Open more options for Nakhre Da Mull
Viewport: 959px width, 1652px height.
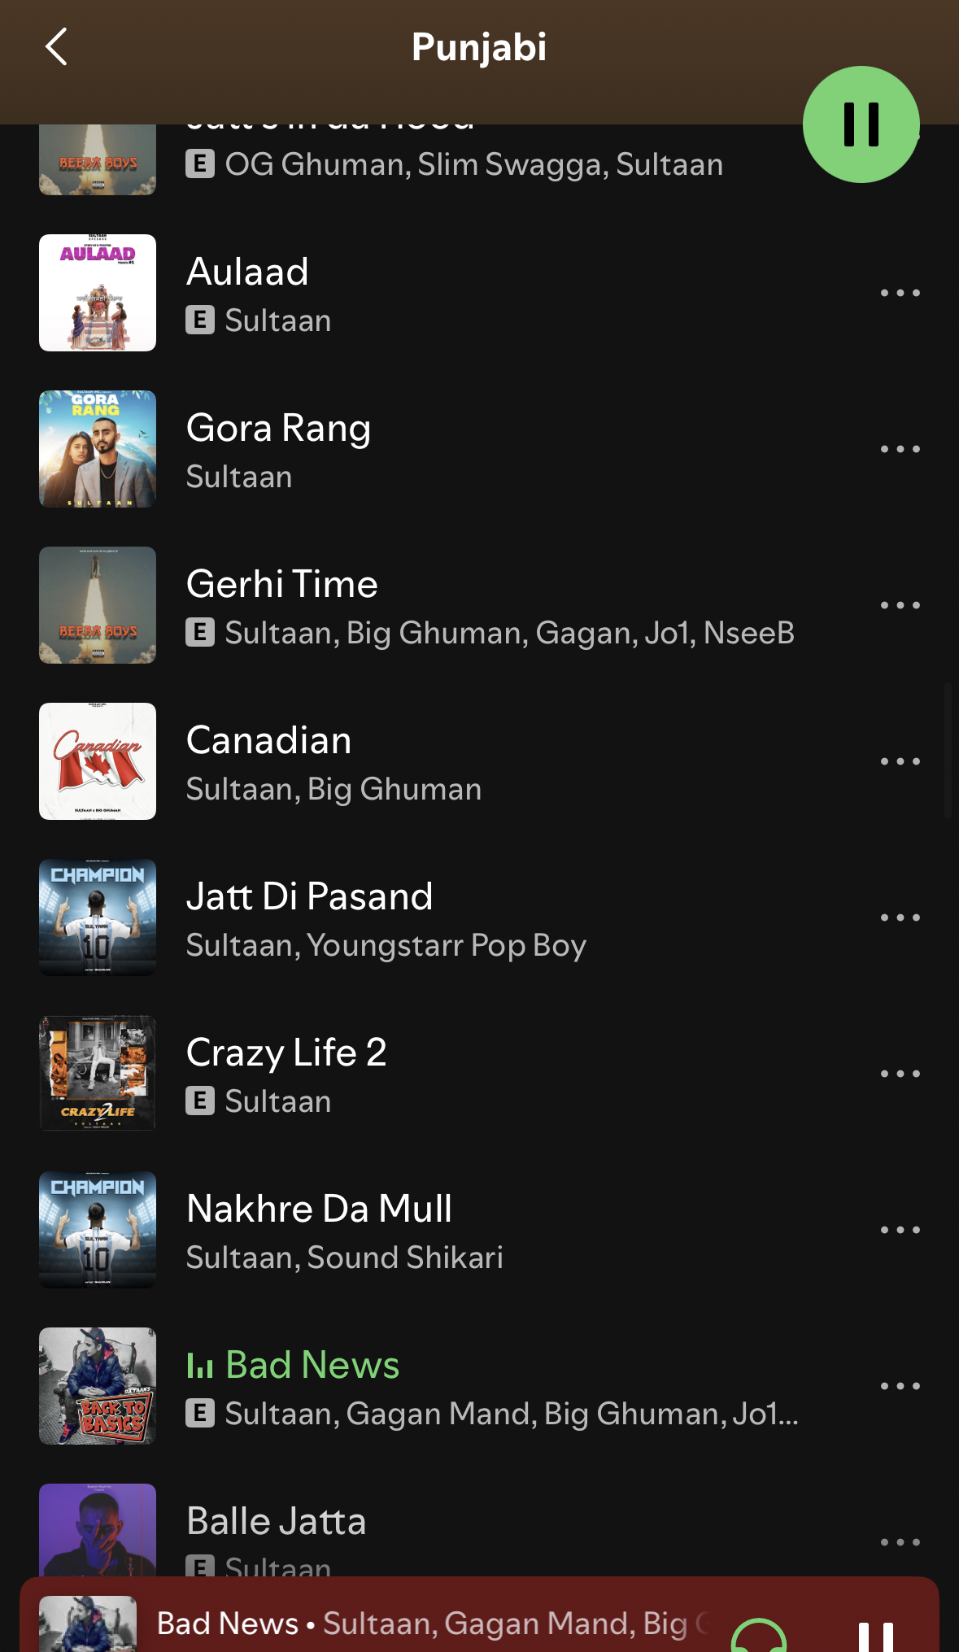click(900, 1230)
